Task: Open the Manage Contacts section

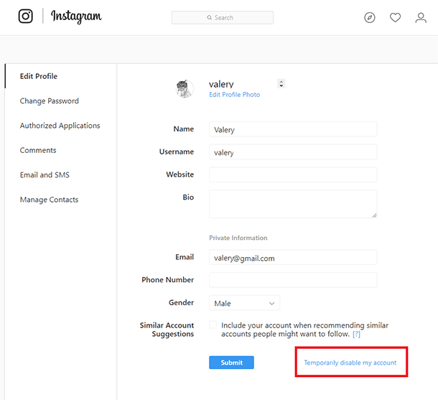Action: click(49, 200)
